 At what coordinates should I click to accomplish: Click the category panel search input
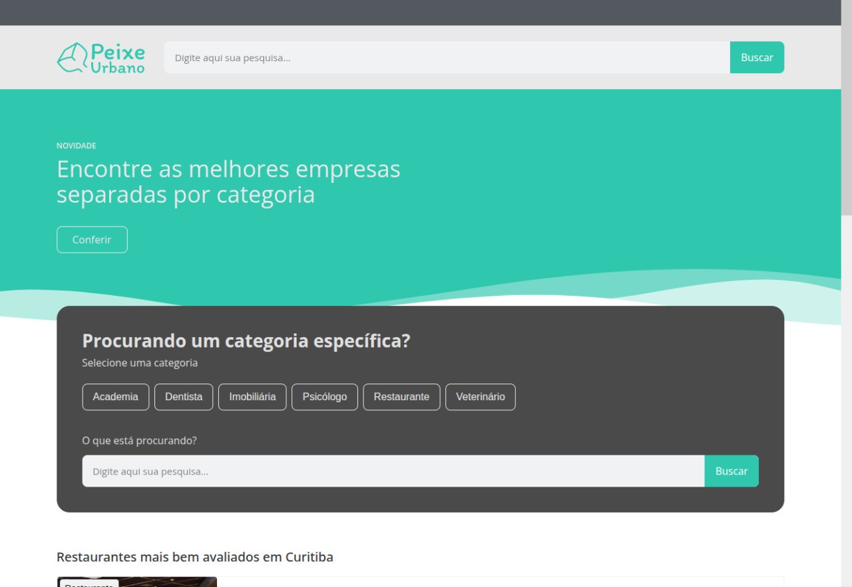393,471
